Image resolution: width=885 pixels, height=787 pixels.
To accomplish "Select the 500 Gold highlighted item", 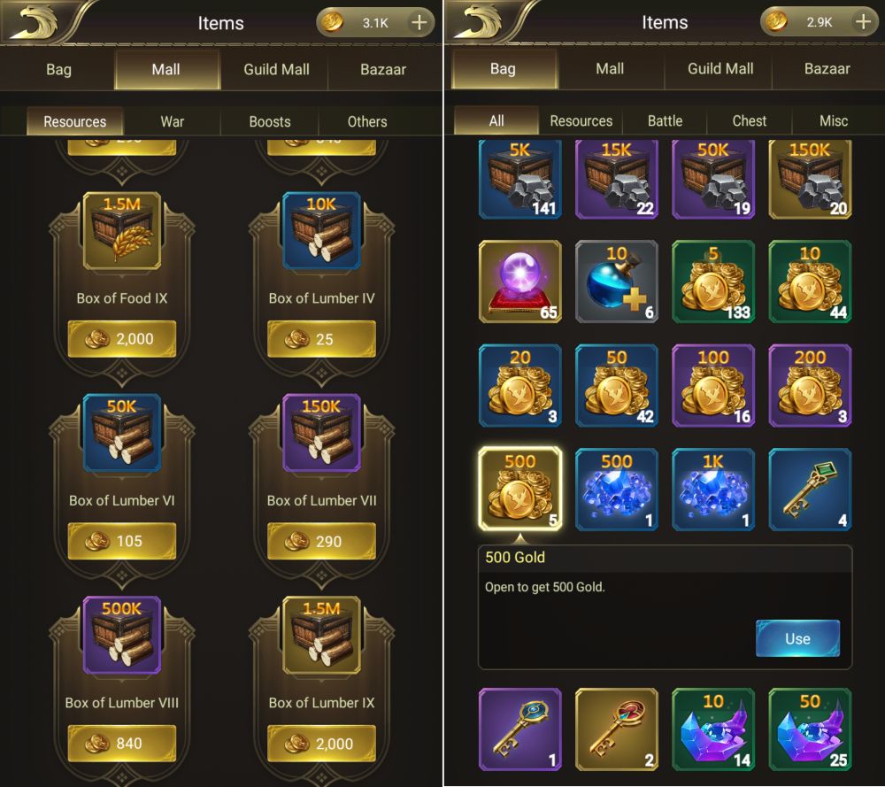I will (519, 490).
